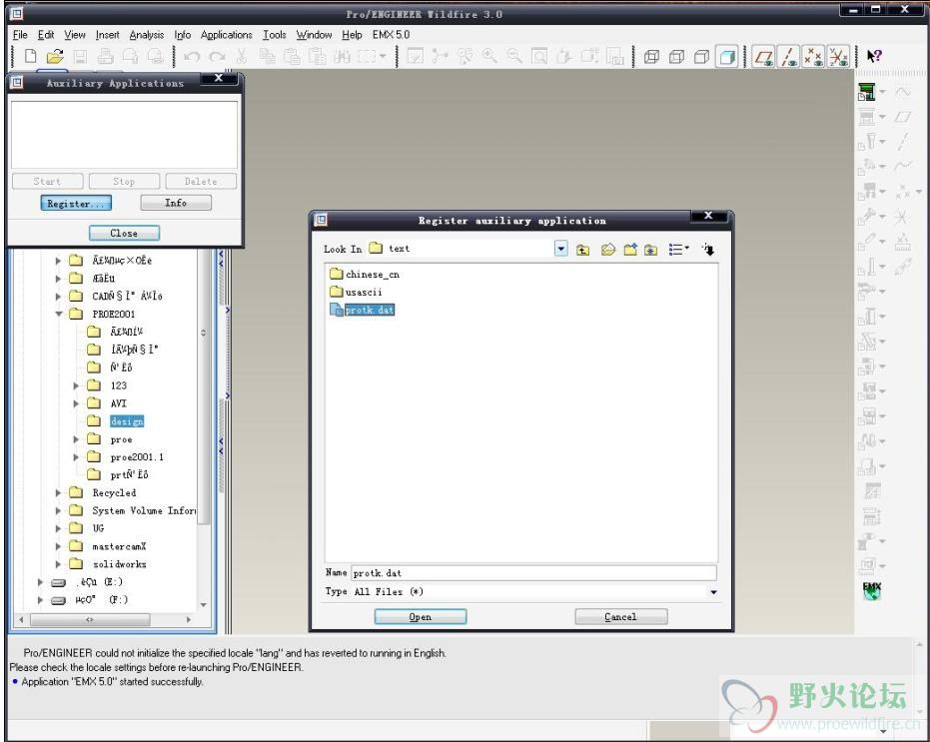Select shading display style icon

pyautogui.click(x=726, y=57)
